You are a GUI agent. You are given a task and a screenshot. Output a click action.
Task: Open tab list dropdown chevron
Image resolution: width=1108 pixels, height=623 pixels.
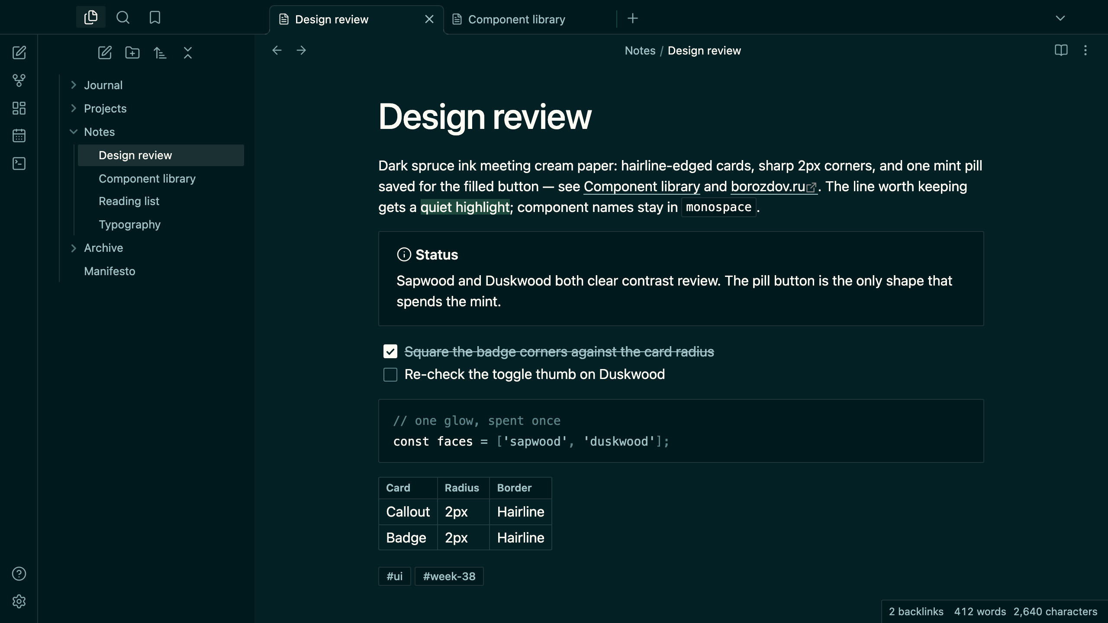point(1060,18)
